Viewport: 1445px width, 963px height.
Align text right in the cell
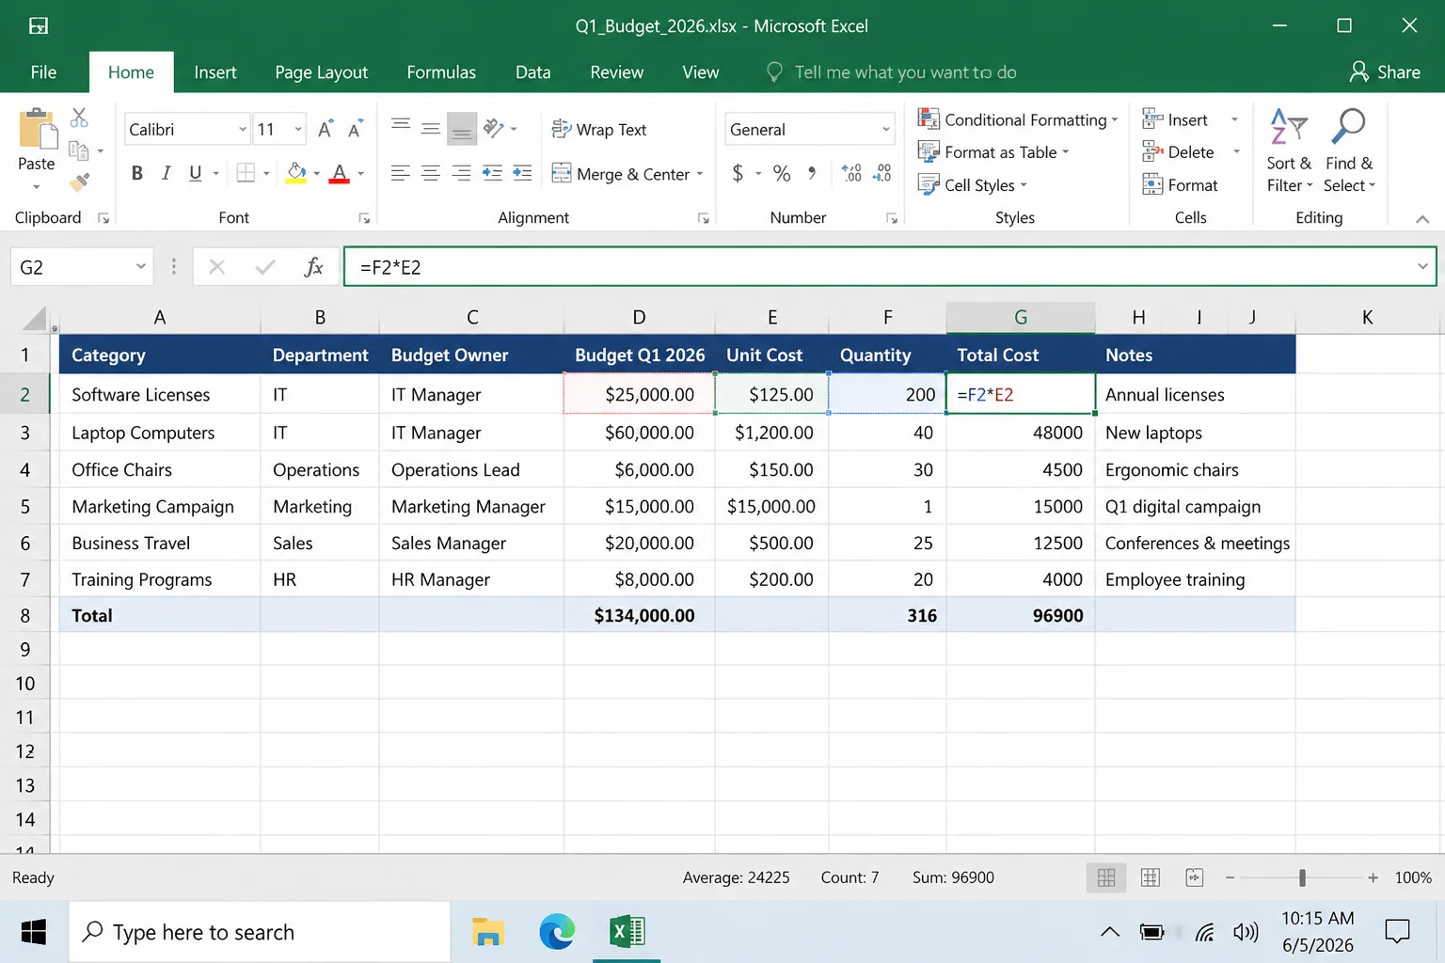(x=461, y=173)
